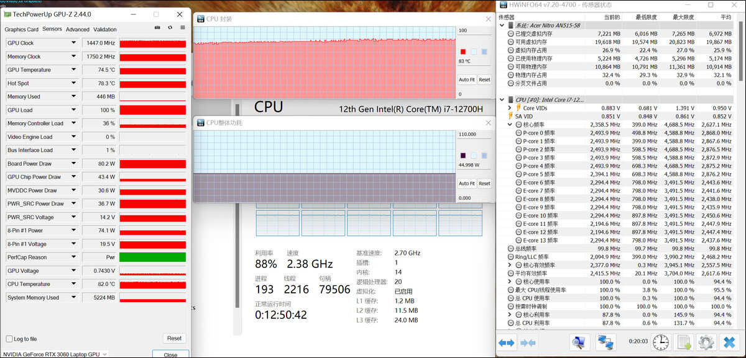Click the 总线频率 round sensor icon

pyautogui.click(x=511, y=248)
